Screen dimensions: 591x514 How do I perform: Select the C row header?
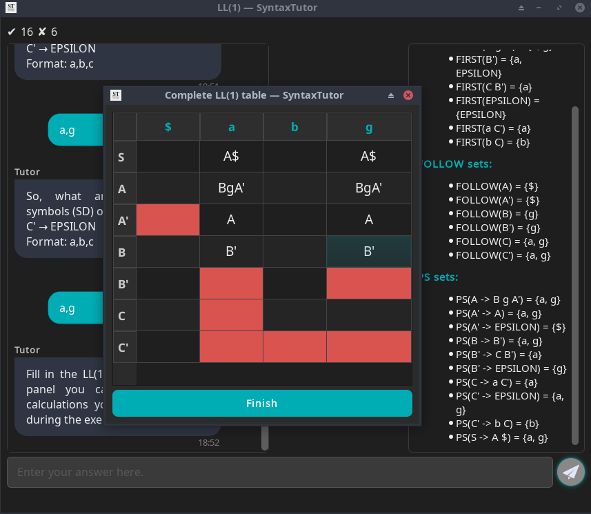tap(125, 315)
